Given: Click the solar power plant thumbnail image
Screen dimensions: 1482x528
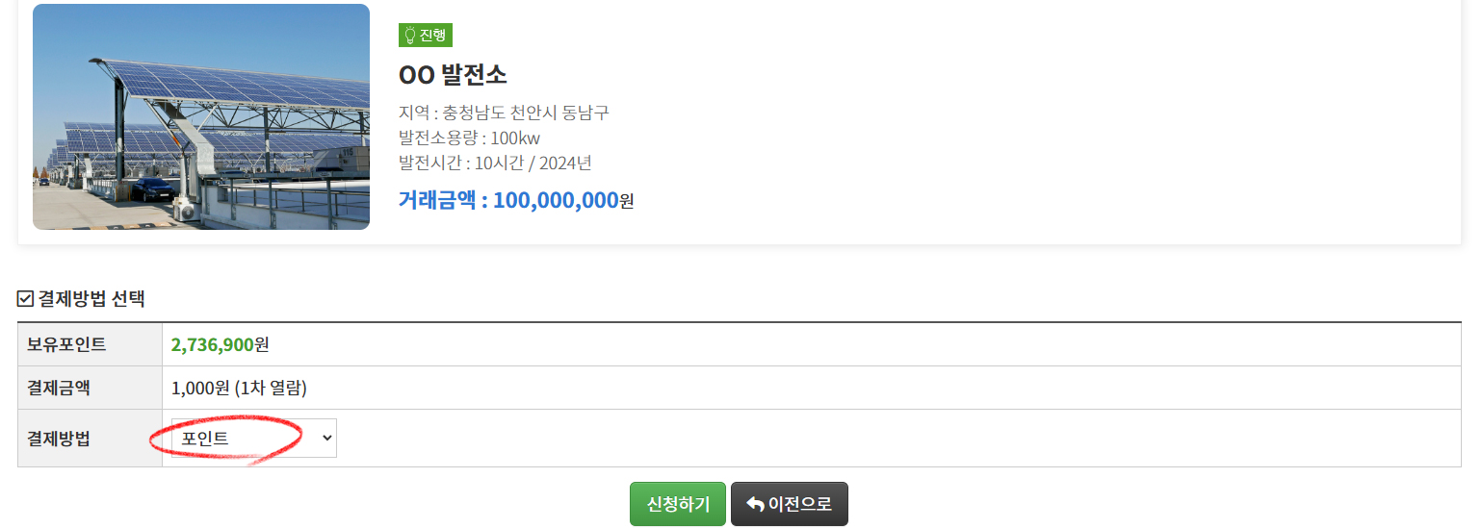Looking at the screenshot, I should pyautogui.click(x=201, y=117).
